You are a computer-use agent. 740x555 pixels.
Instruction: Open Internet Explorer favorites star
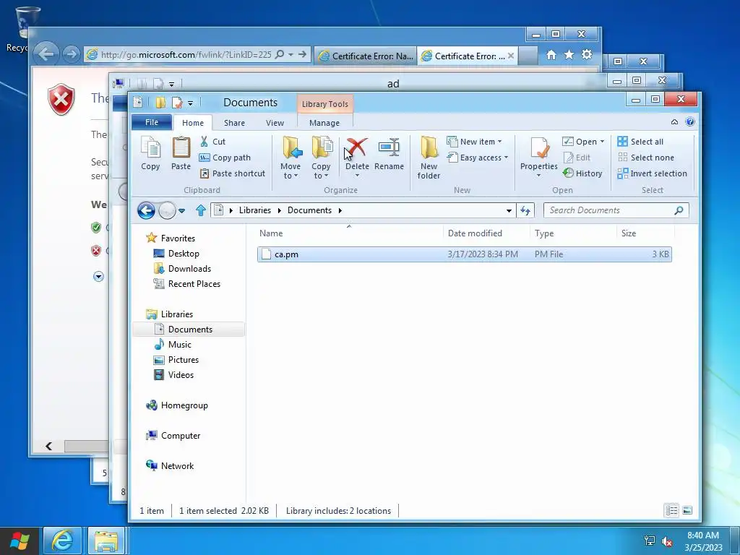(569, 55)
